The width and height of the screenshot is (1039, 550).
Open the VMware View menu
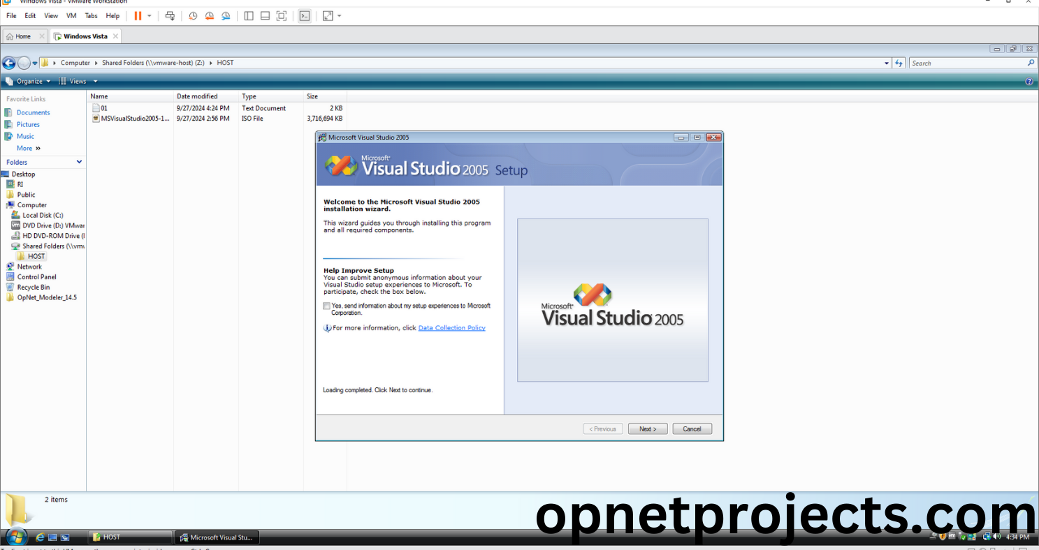pyautogui.click(x=51, y=15)
